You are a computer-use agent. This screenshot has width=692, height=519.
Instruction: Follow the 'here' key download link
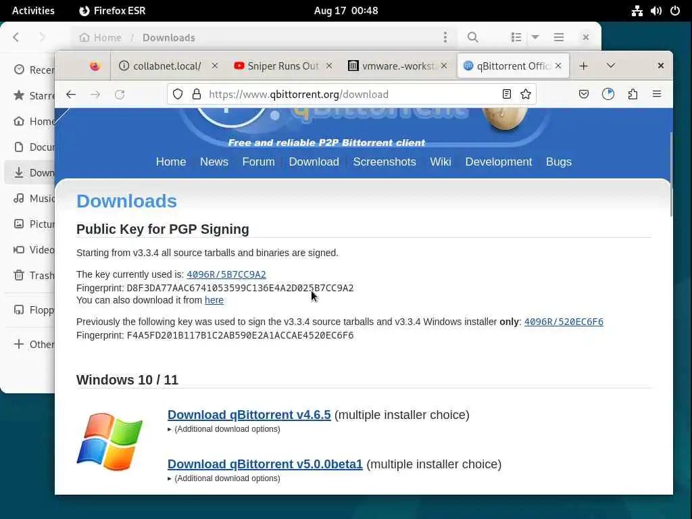(214, 300)
